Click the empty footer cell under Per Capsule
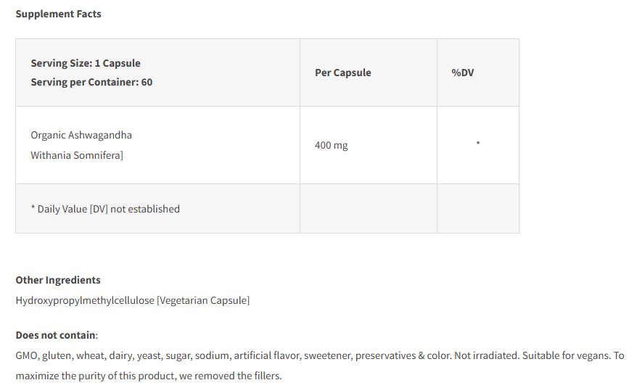Viewport: 637px width, 388px height. coord(368,209)
